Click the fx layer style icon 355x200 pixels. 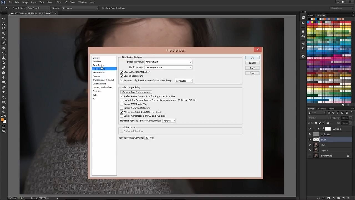pos(324,198)
